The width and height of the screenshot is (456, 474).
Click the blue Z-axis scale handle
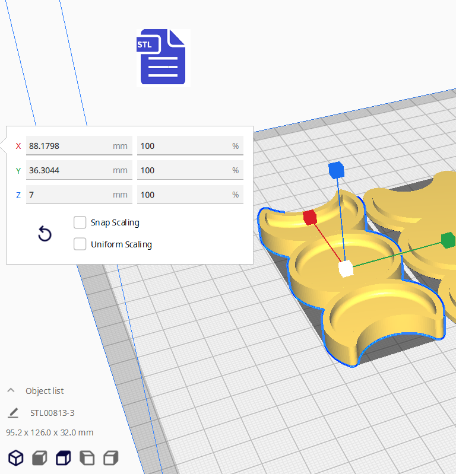336,170
